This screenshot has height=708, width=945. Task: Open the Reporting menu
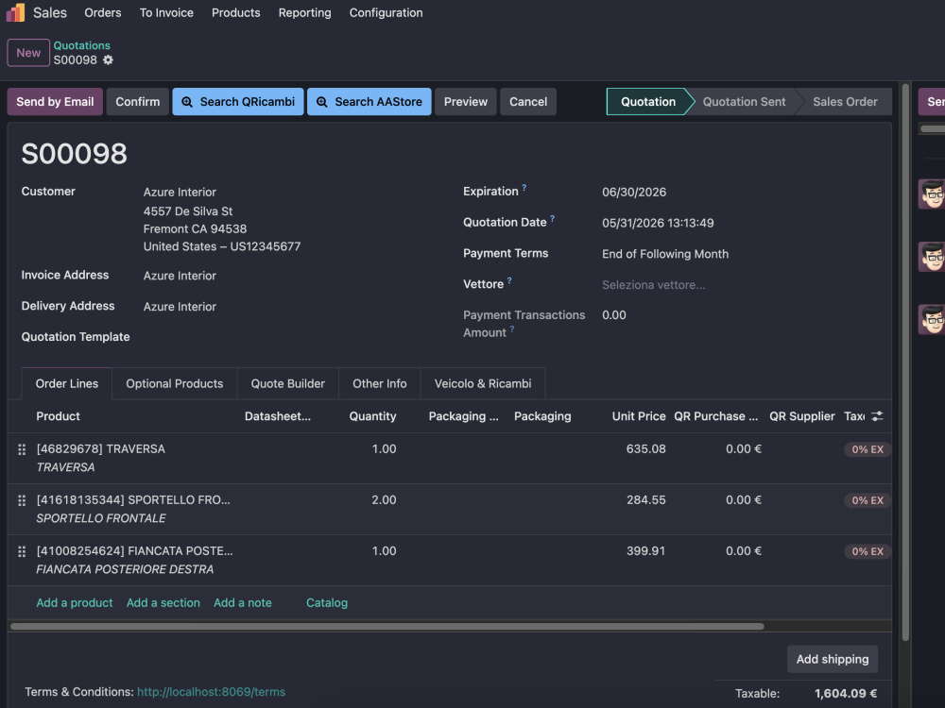(304, 12)
